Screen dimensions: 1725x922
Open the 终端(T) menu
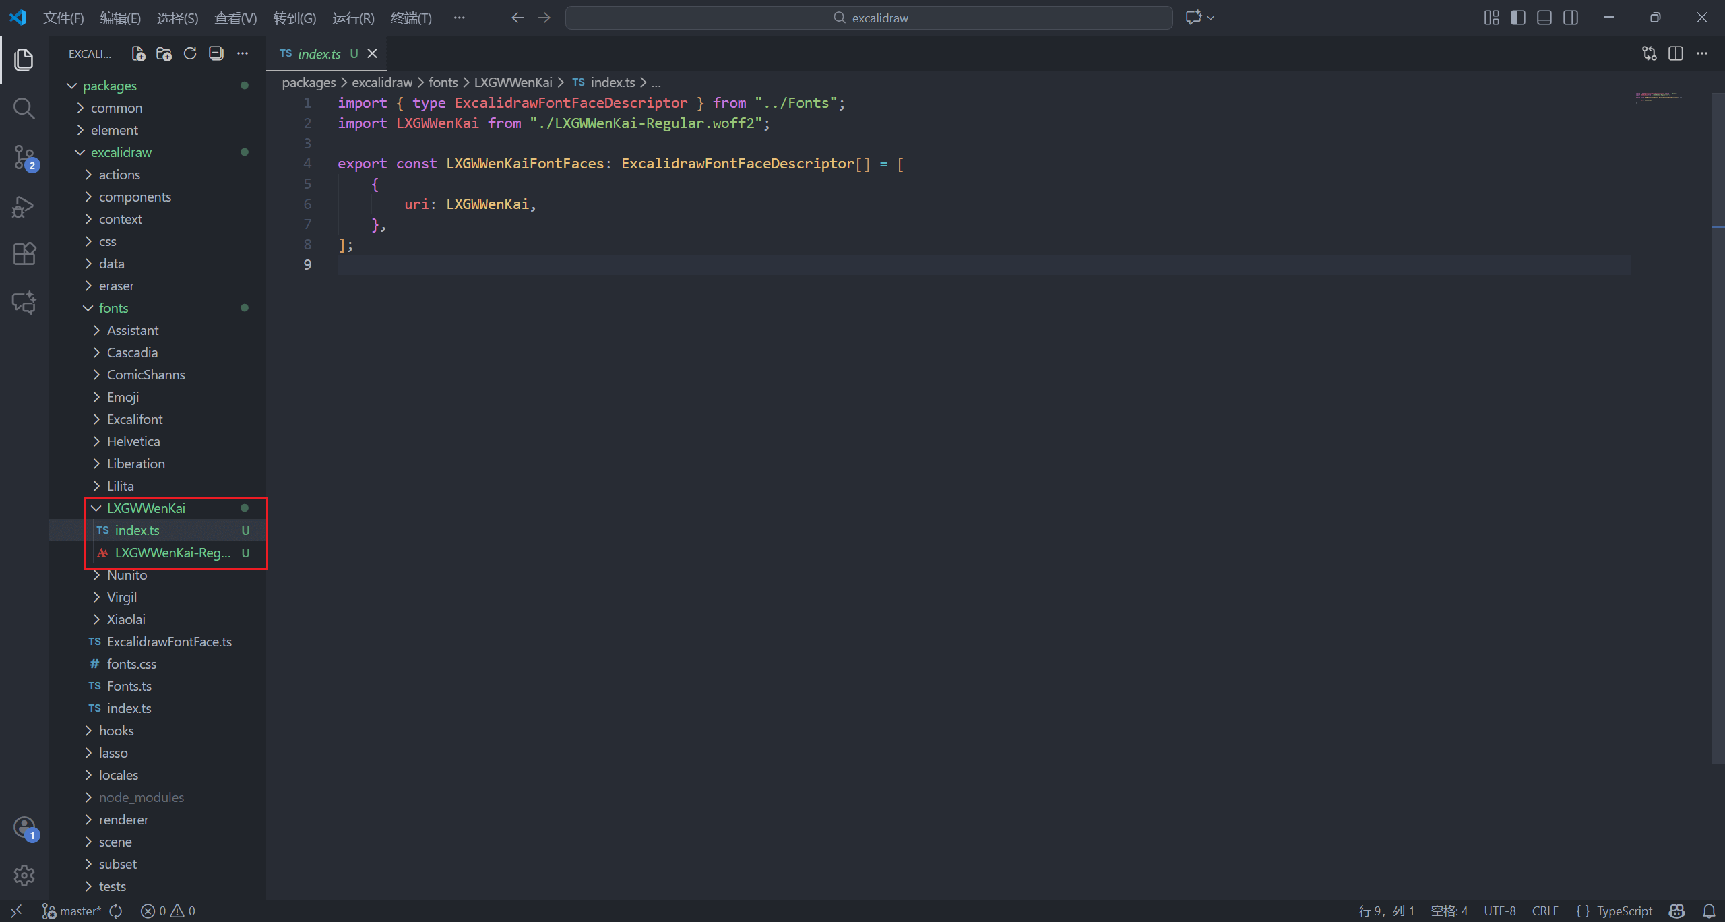(x=411, y=18)
